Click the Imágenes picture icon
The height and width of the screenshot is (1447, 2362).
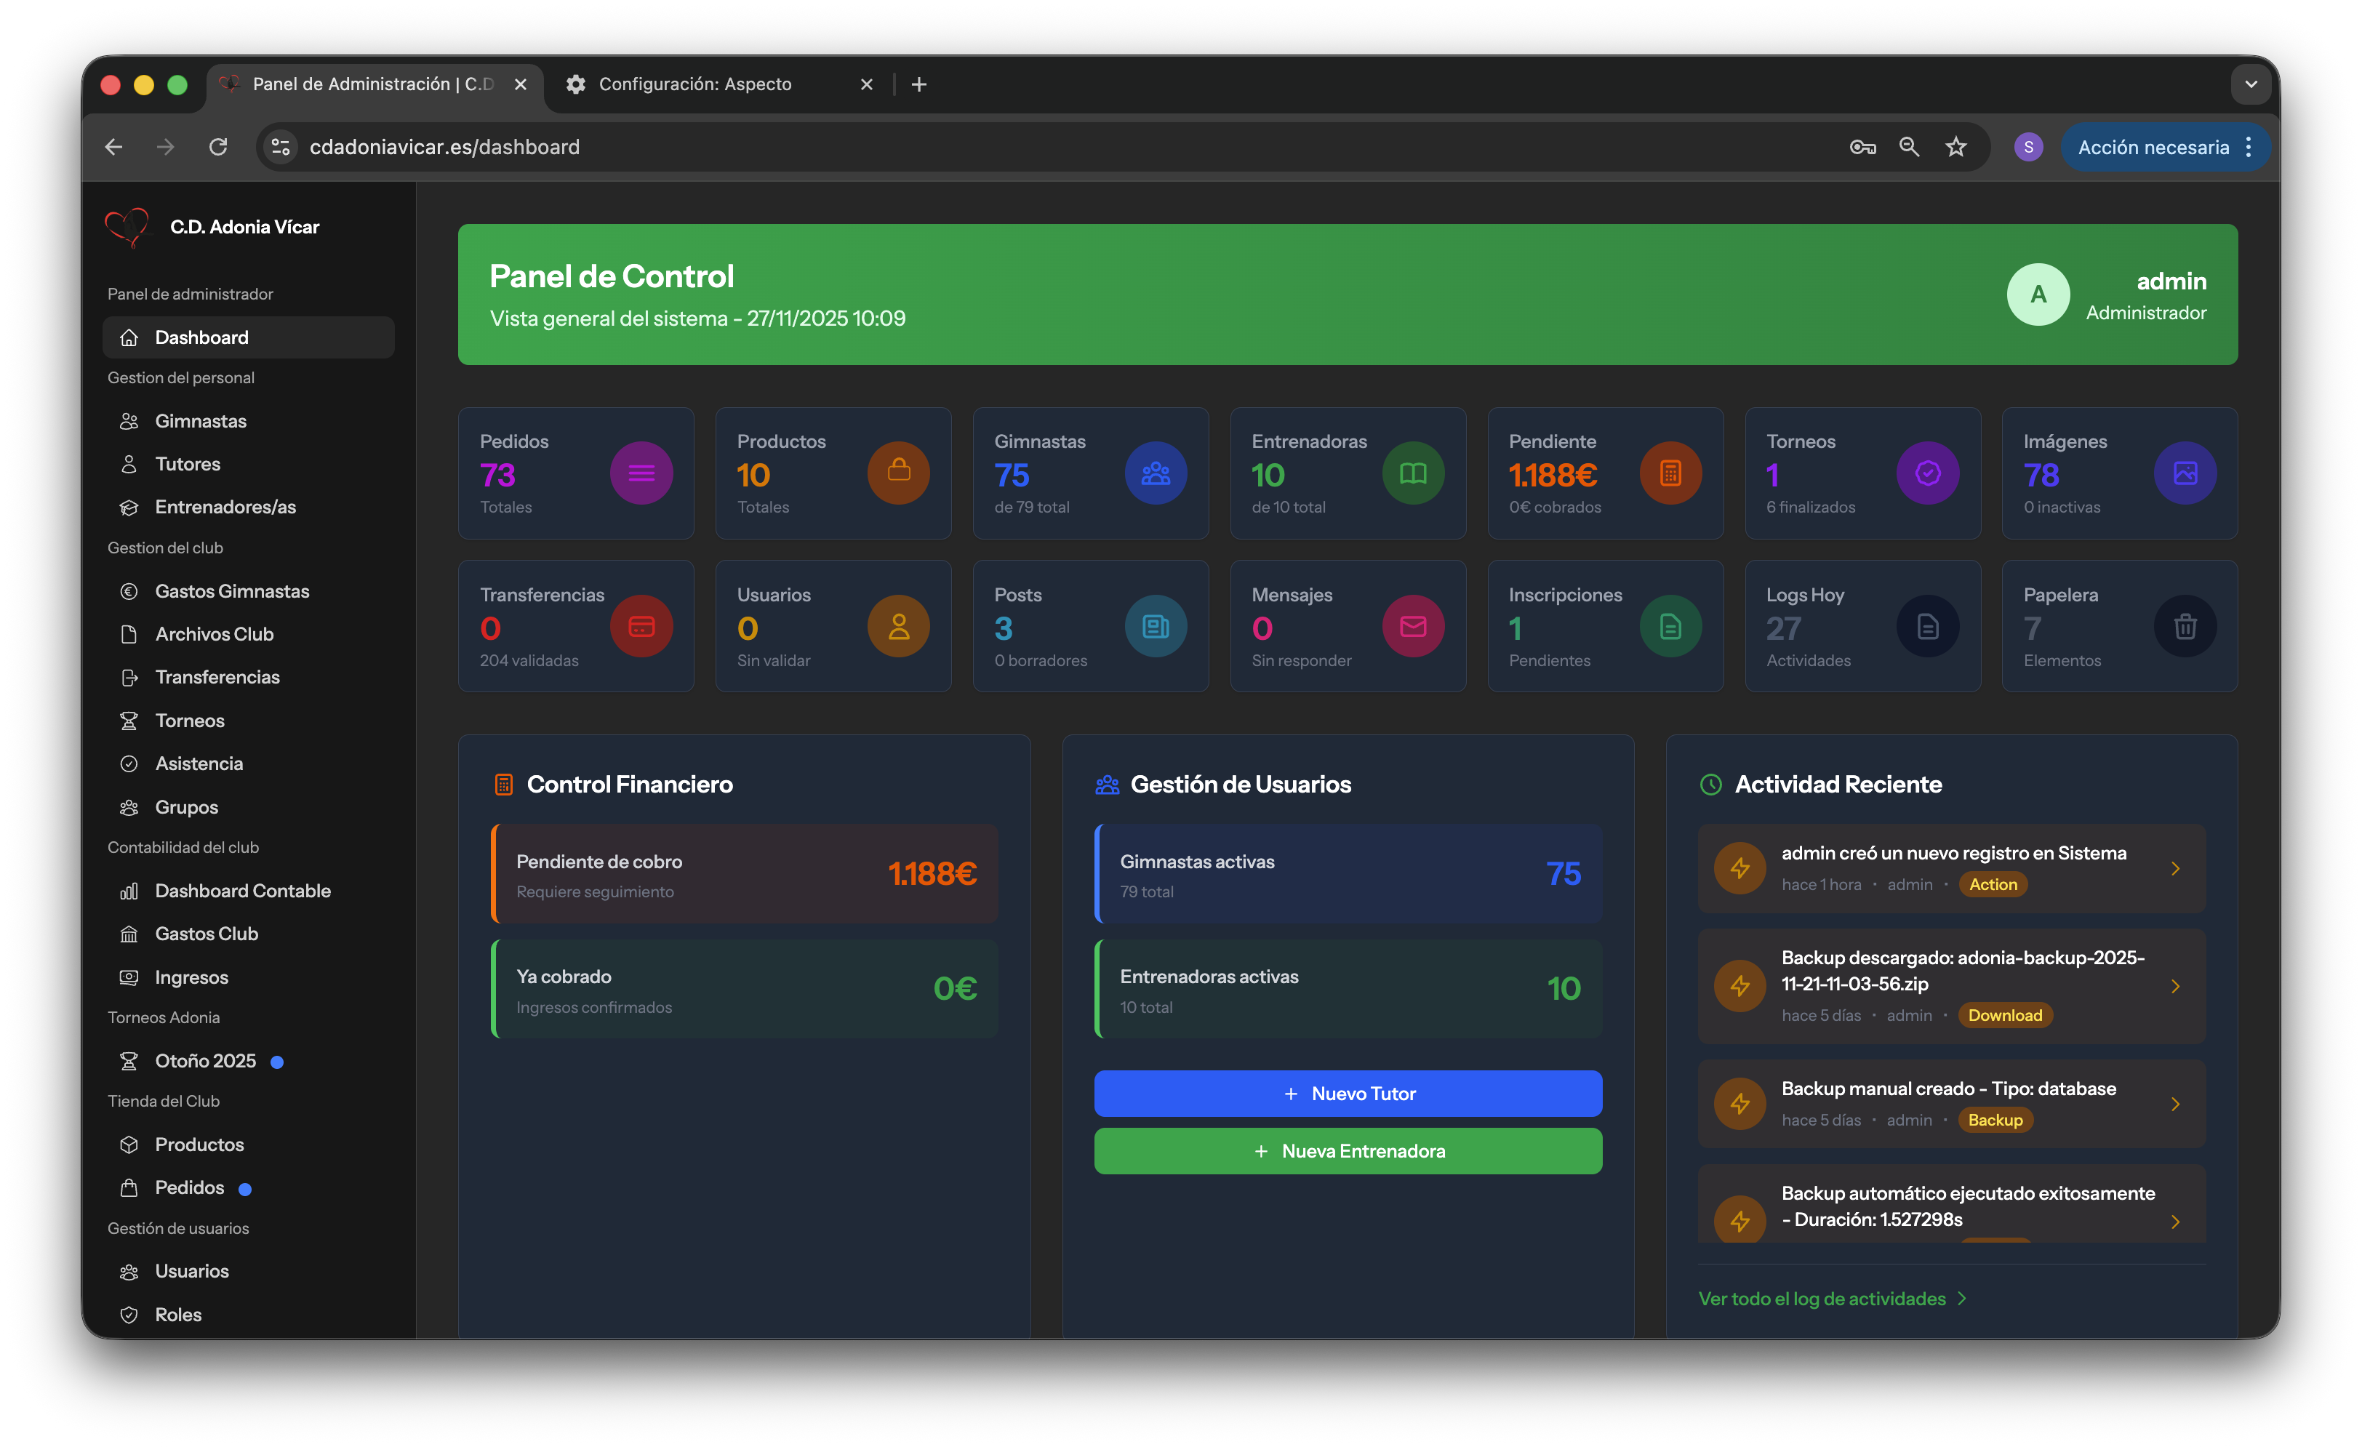2185,473
